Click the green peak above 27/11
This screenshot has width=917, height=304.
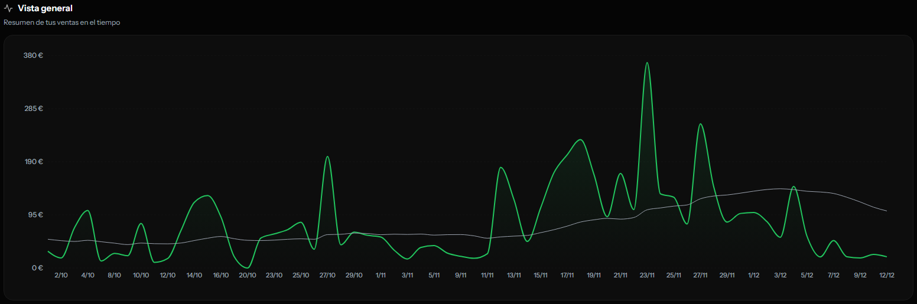(700, 125)
